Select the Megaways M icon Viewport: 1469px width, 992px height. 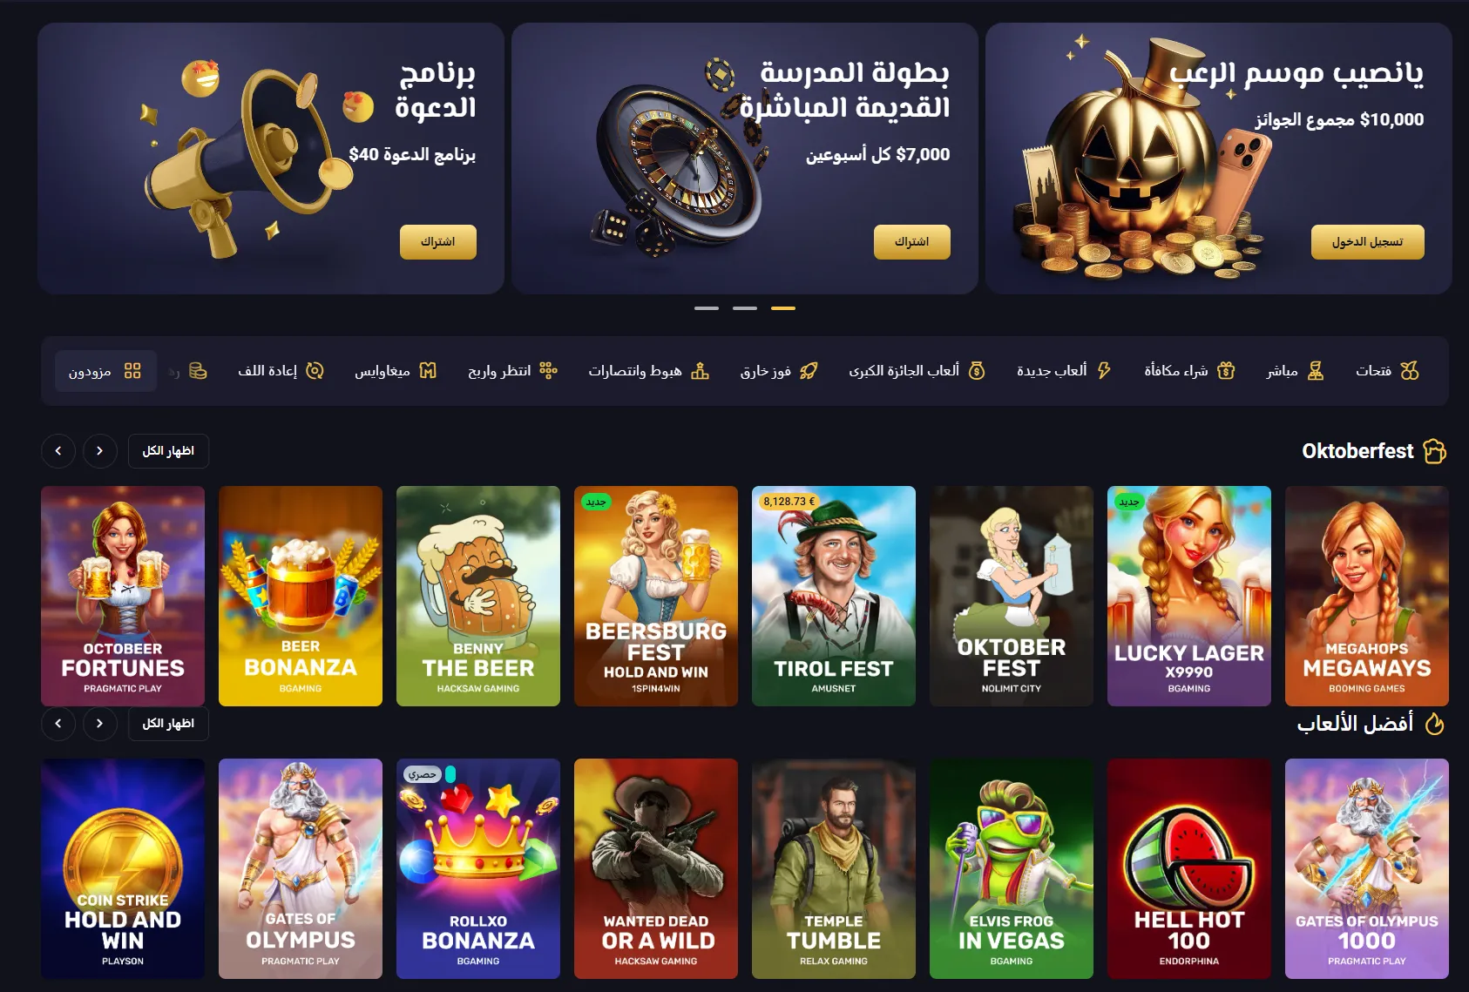(x=428, y=371)
